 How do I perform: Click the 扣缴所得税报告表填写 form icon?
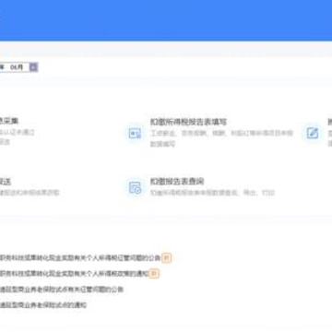135,133
